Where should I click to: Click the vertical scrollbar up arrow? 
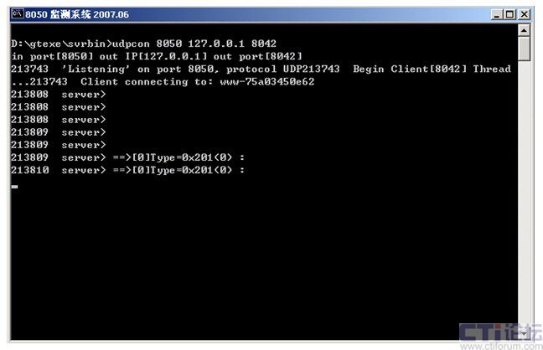[524, 30]
